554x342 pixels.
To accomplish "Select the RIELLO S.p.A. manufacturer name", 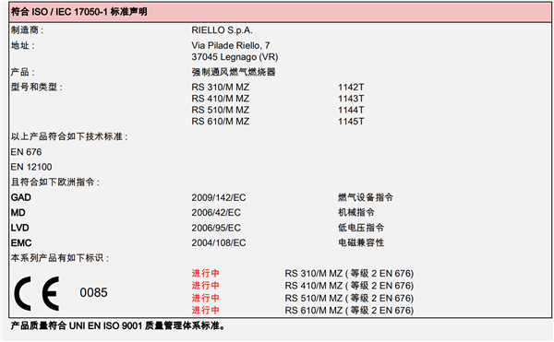I will [222, 30].
